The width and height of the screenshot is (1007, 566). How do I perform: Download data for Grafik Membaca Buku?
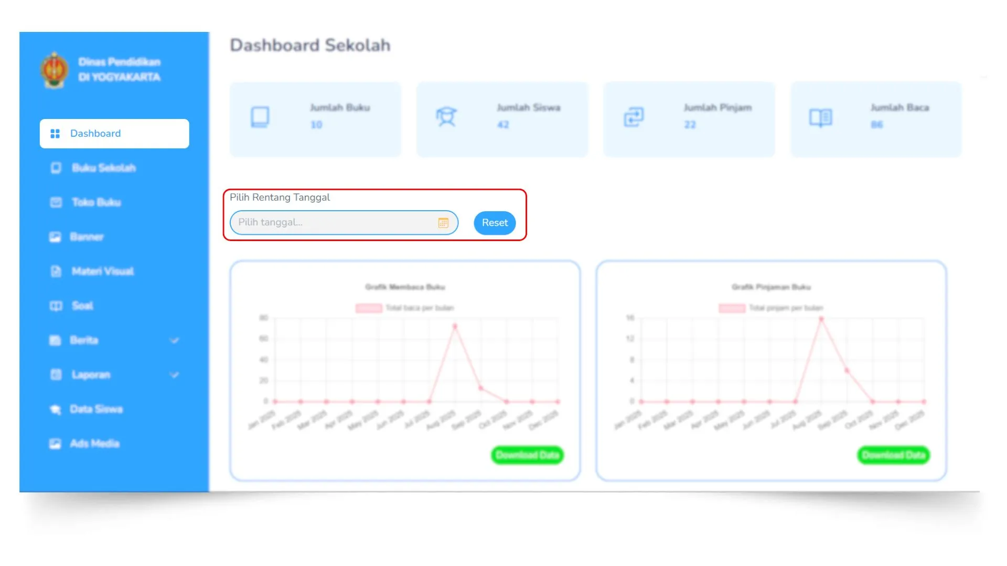point(527,455)
